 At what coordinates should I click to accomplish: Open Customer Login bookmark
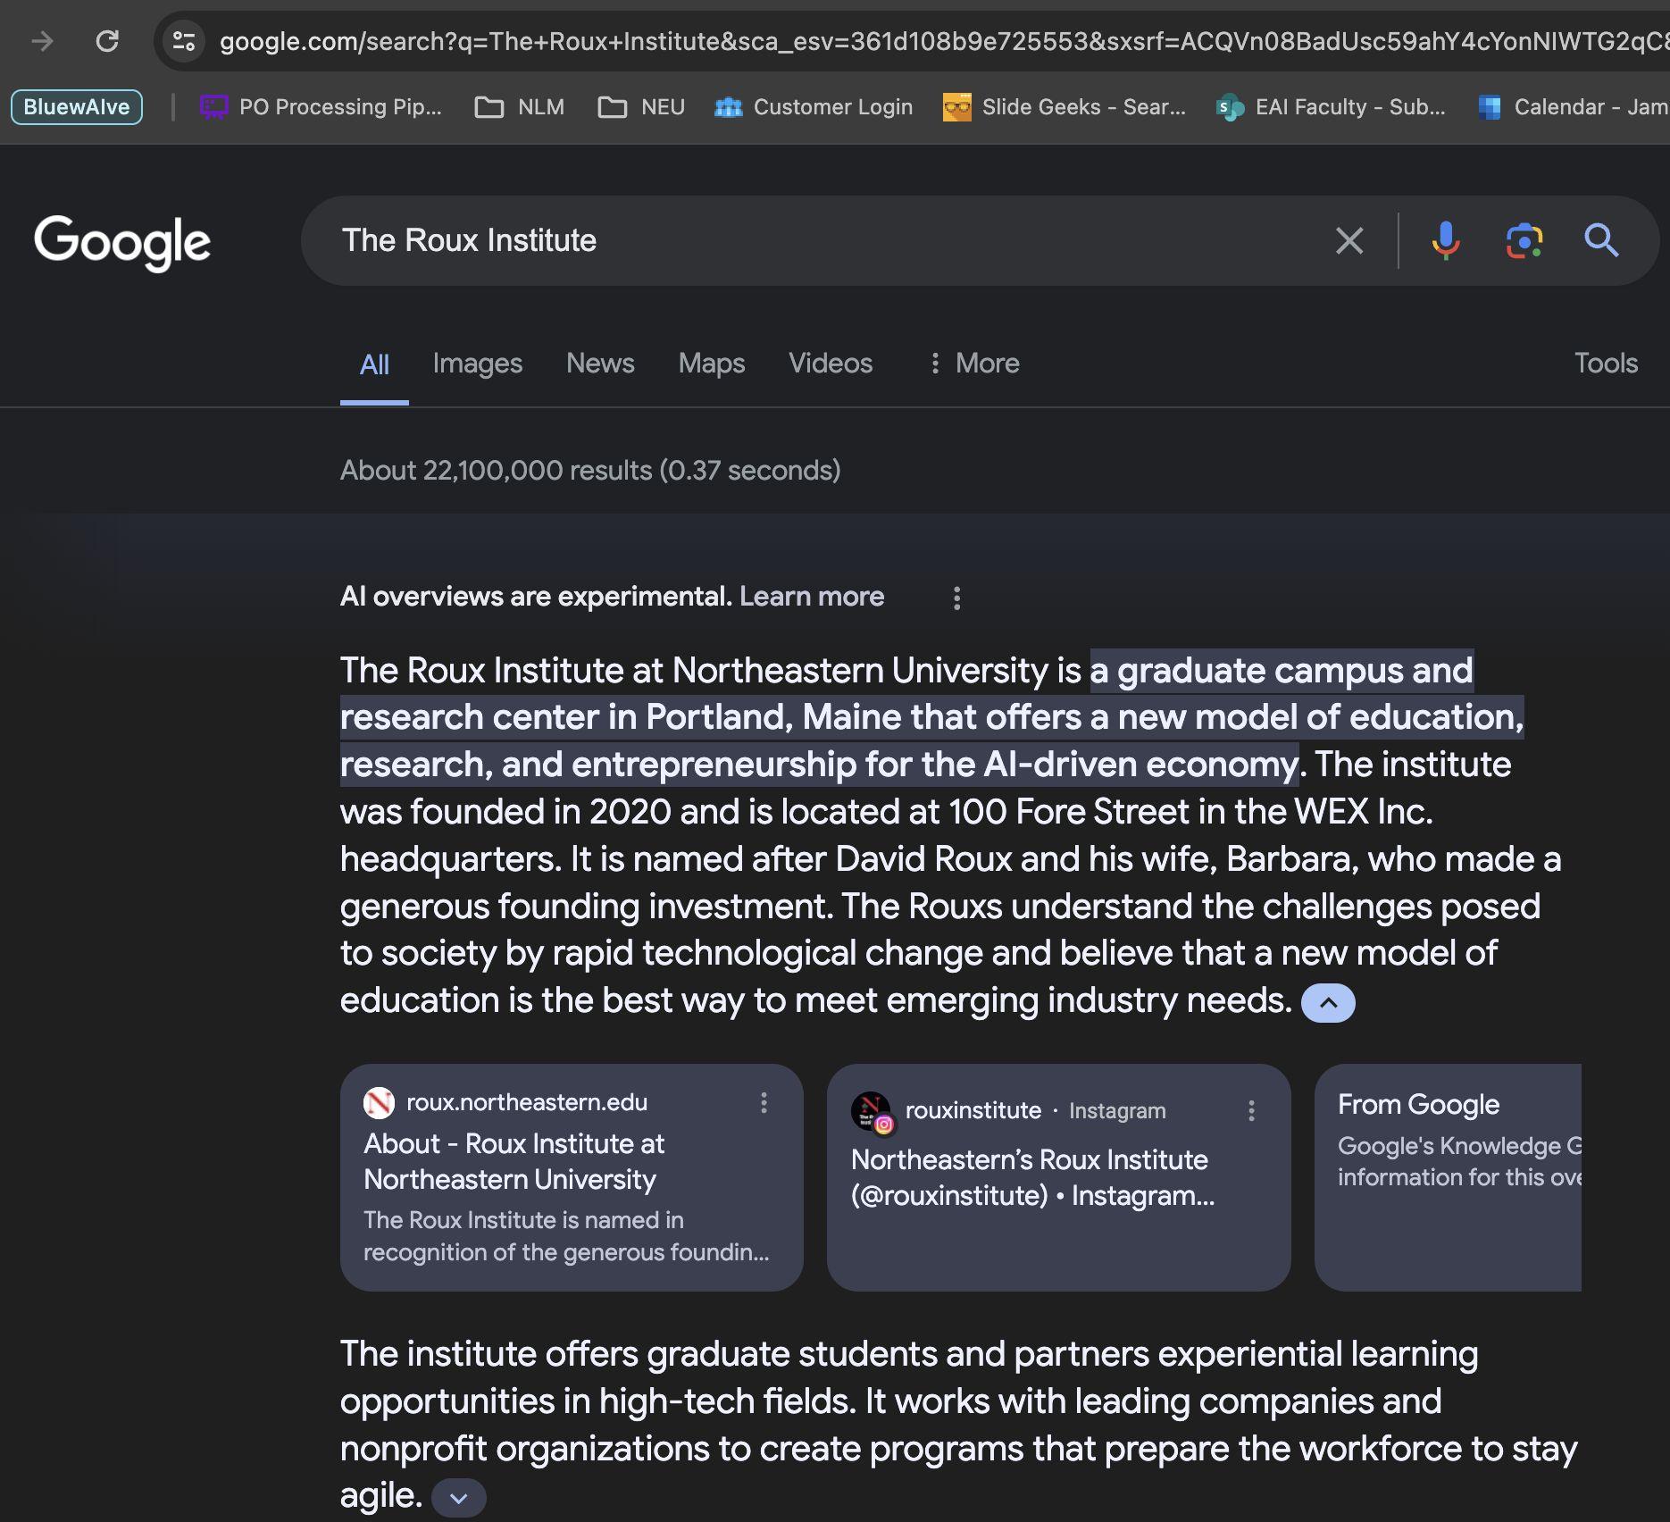coord(814,107)
